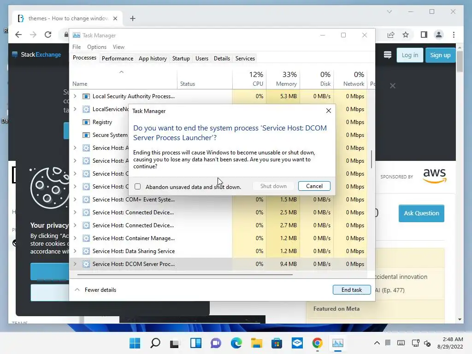The height and width of the screenshot is (354, 472).
Task: Open Microsoft Store from taskbar
Action: point(277,343)
